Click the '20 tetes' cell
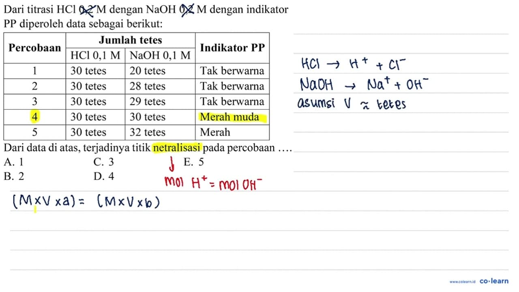519x292 pixels. 160,71
